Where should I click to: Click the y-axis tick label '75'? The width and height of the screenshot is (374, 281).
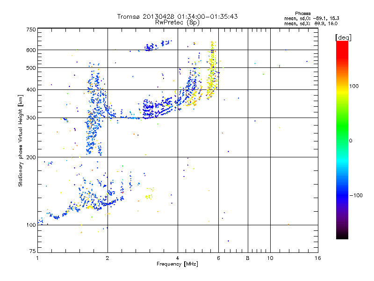pyautogui.click(x=33, y=251)
